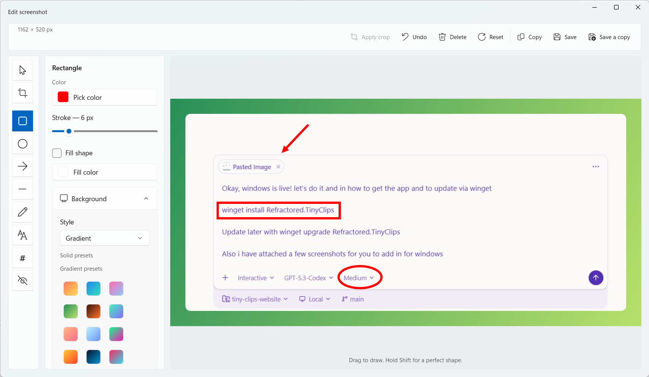Viewport: 649px width, 377px height.
Task: Collapse the Background section
Action: click(x=105, y=199)
